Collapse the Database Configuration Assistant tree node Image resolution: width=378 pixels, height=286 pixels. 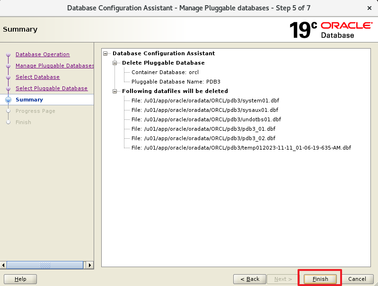pos(105,53)
